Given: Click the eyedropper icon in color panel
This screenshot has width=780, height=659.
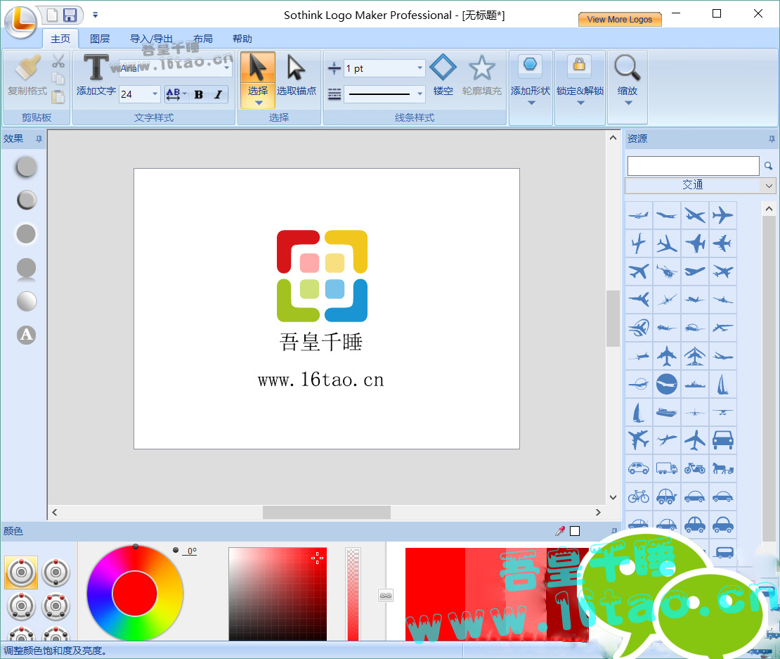Looking at the screenshot, I should (x=560, y=531).
